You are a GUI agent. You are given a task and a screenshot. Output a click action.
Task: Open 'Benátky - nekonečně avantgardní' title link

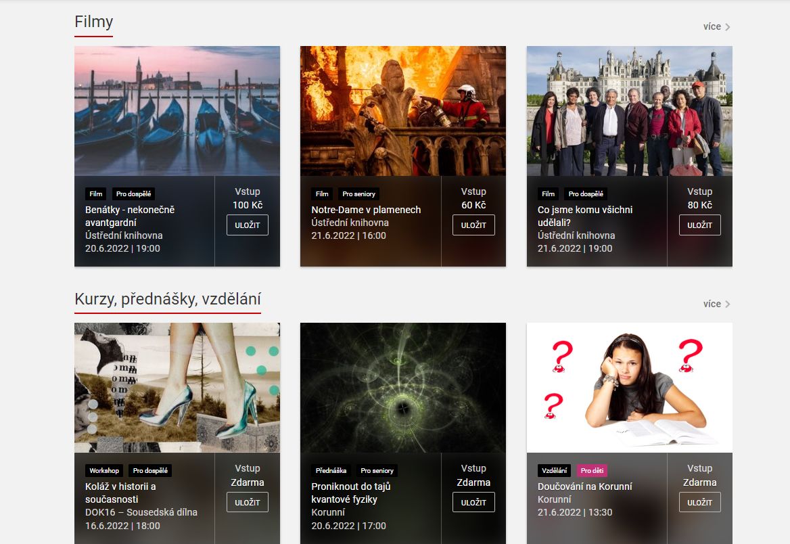(130, 217)
